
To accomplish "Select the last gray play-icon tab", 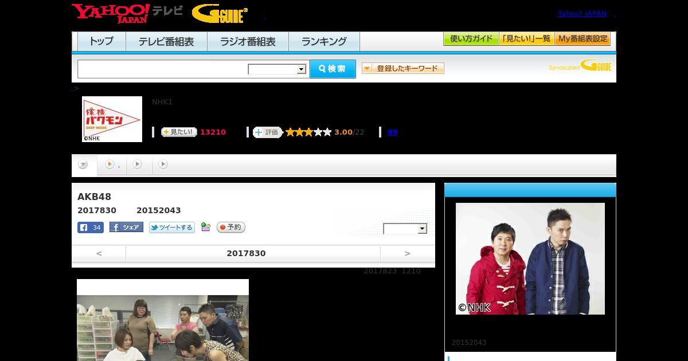I will (163, 165).
